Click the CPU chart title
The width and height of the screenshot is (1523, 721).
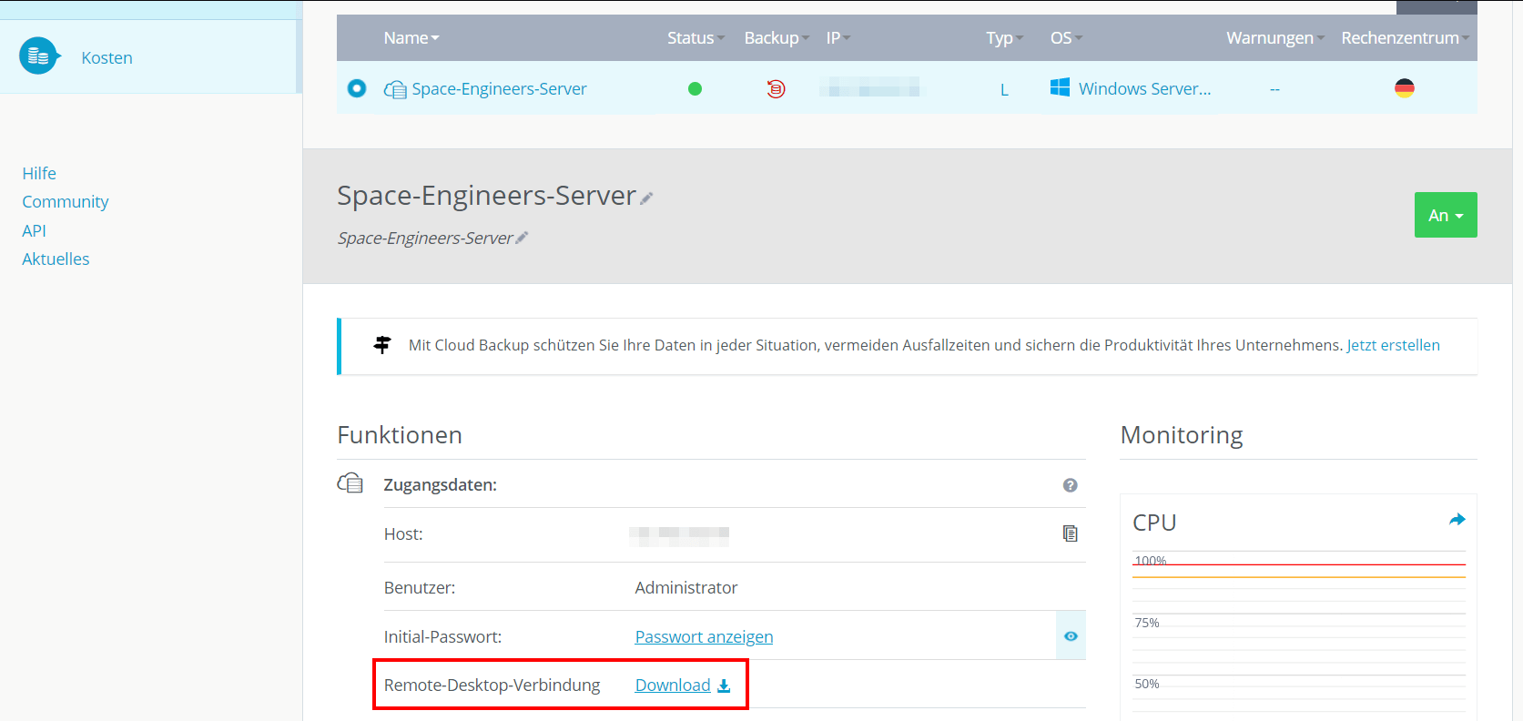point(1154,523)
